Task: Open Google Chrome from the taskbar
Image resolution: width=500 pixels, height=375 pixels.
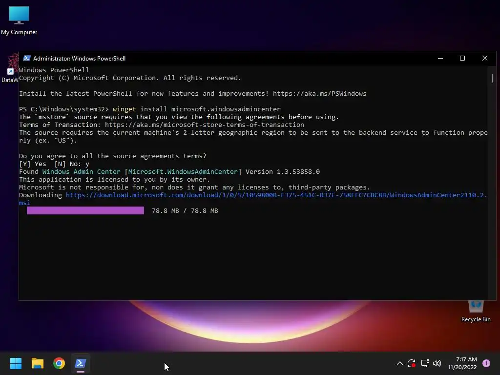Action: click(x=59, y=363)
